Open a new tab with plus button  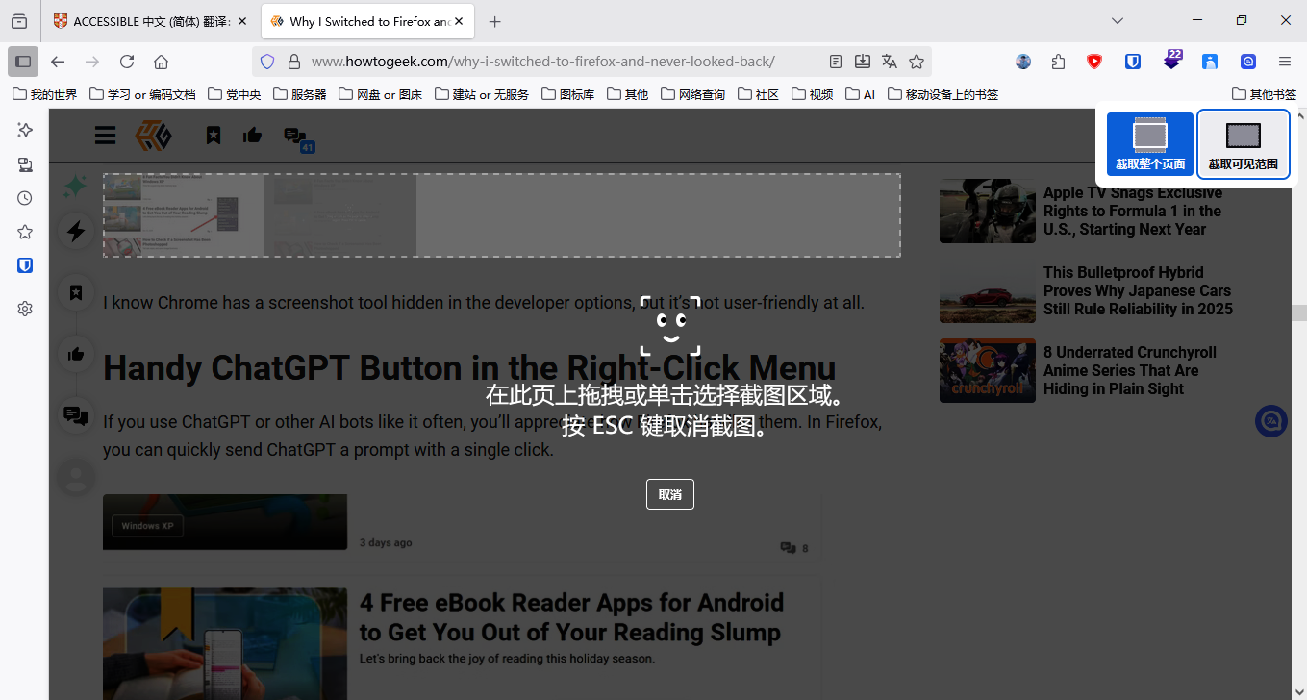[494, 21]
